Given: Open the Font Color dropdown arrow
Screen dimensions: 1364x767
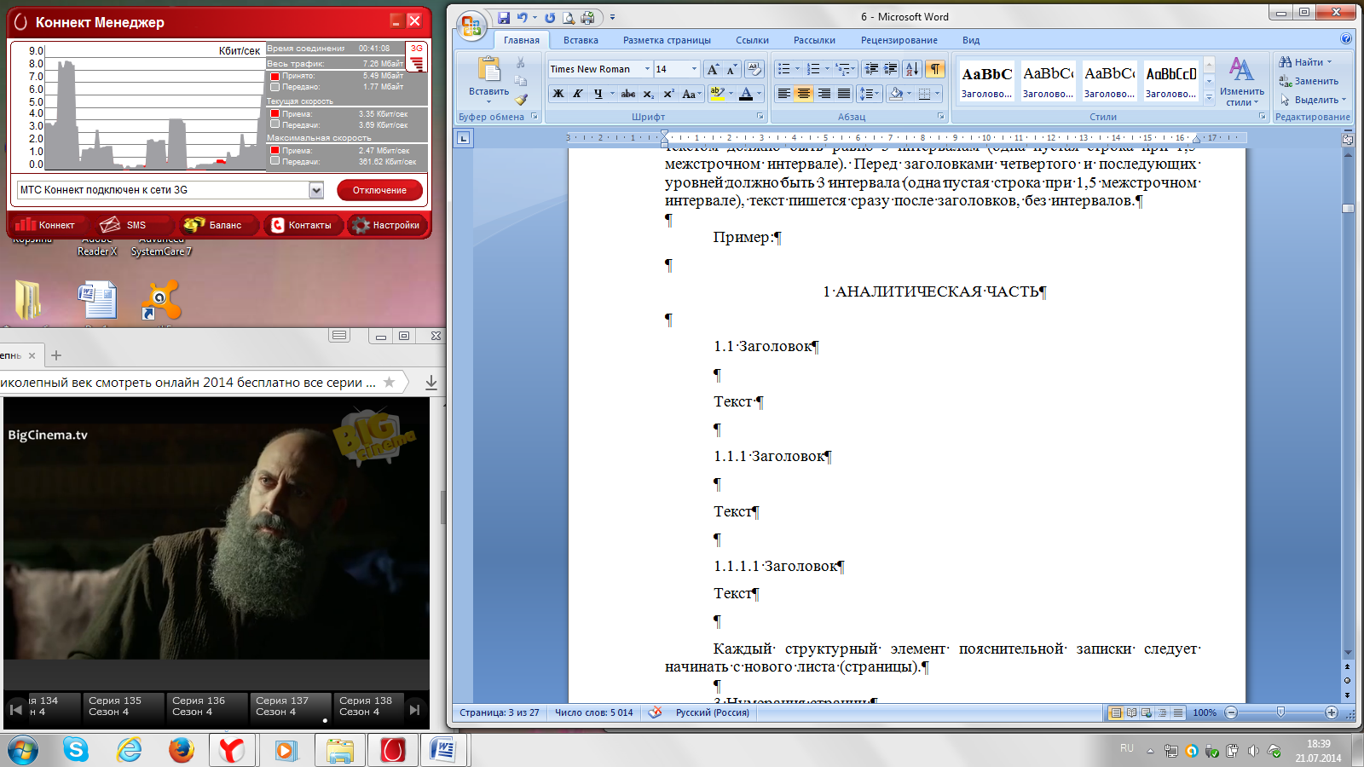Looking at the screenshot, I should point(758,94).
